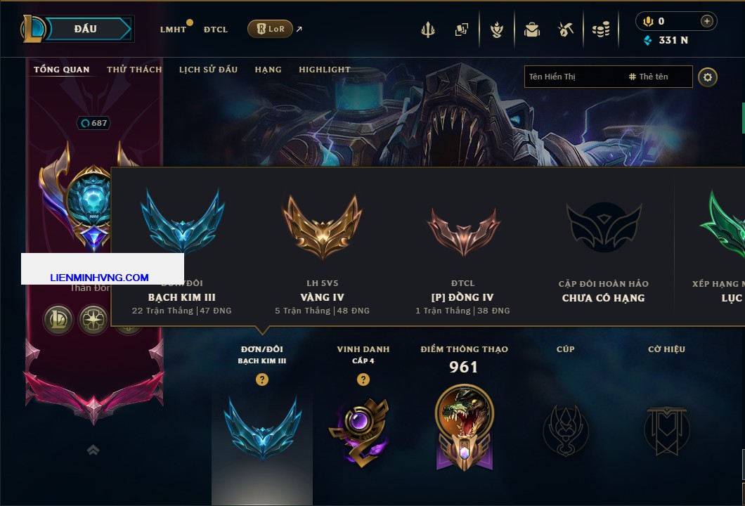This screenshot has height=506, width=745.
Task: Switch to the Thử Thách tab
Action: 134,70
